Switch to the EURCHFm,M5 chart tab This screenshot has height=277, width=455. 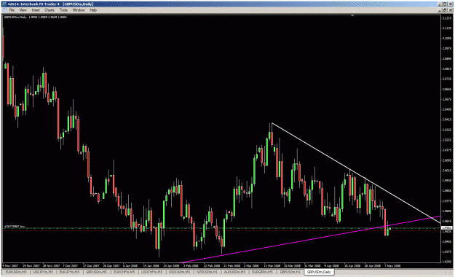pyautogui.click(x=124, y=272)
